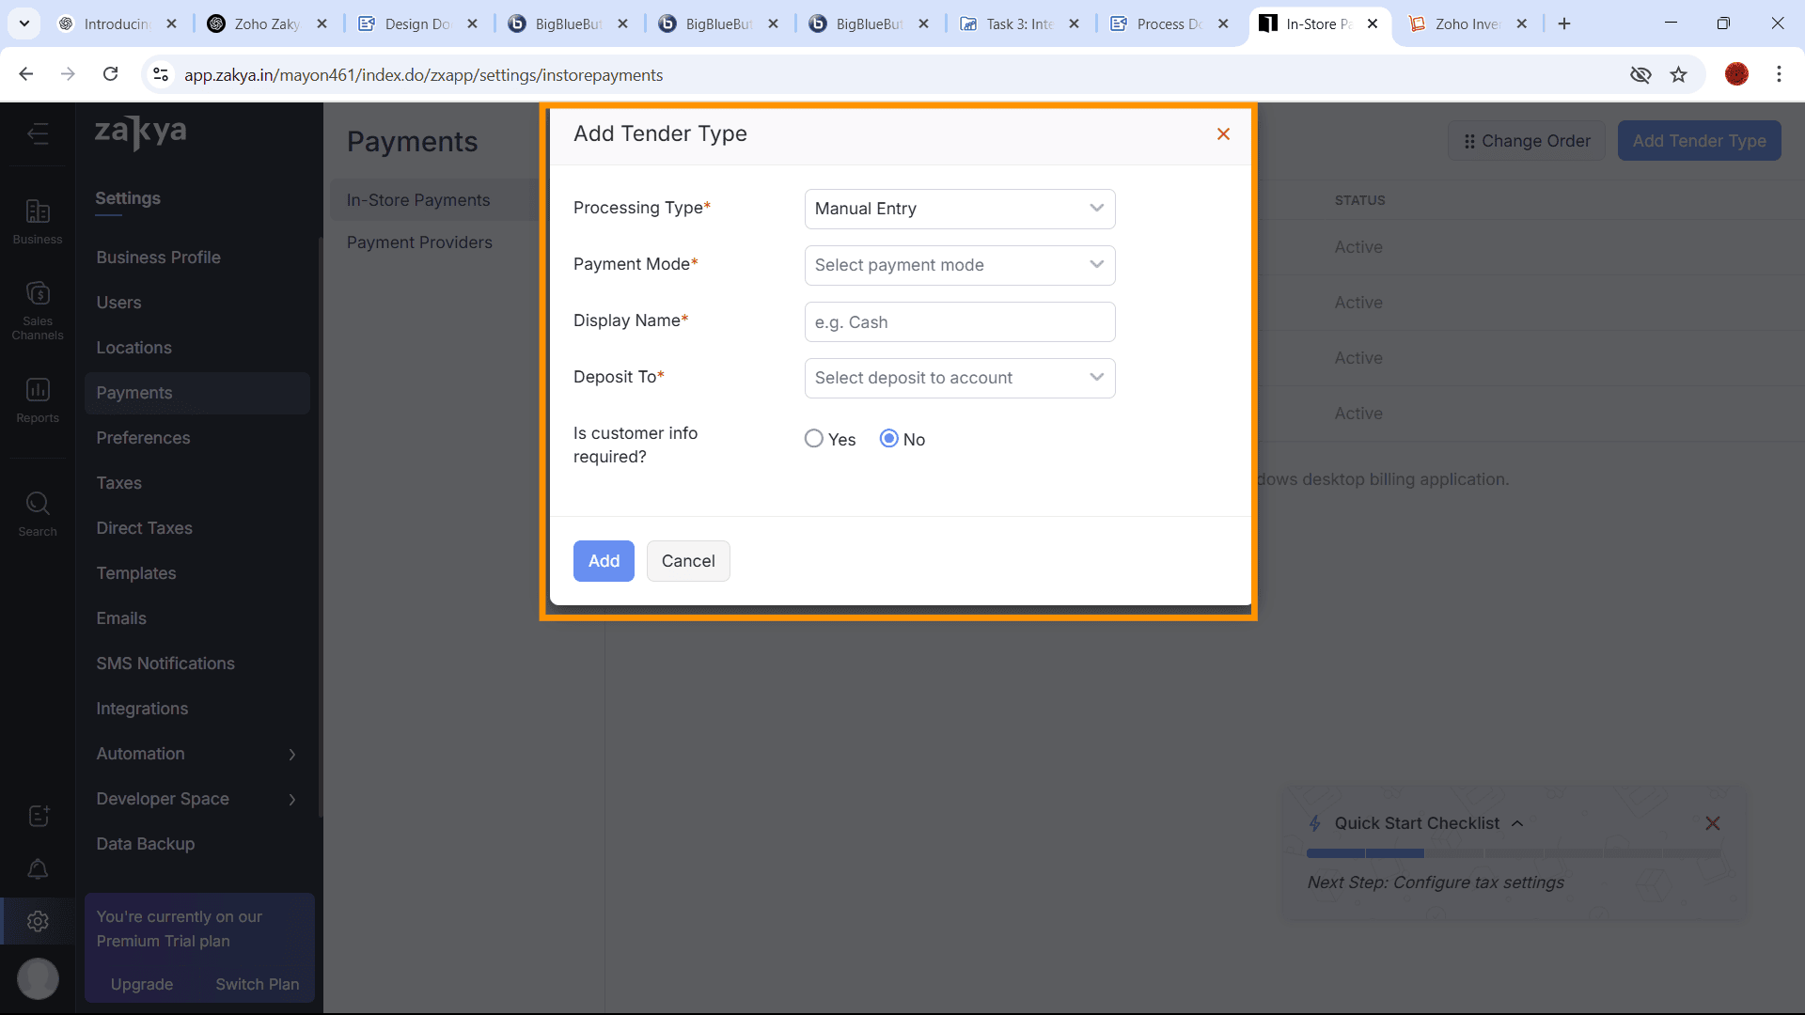Switch to the Payment Providers tab
The width and height of the screenshot is (1805, 1015).
coord(419,242)
